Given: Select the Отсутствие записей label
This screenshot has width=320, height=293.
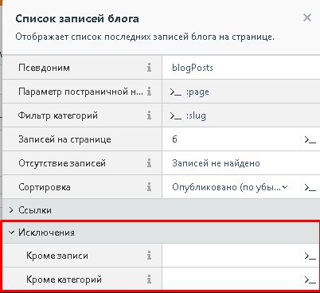Looking at the screenshot, I should click(62, 163).
